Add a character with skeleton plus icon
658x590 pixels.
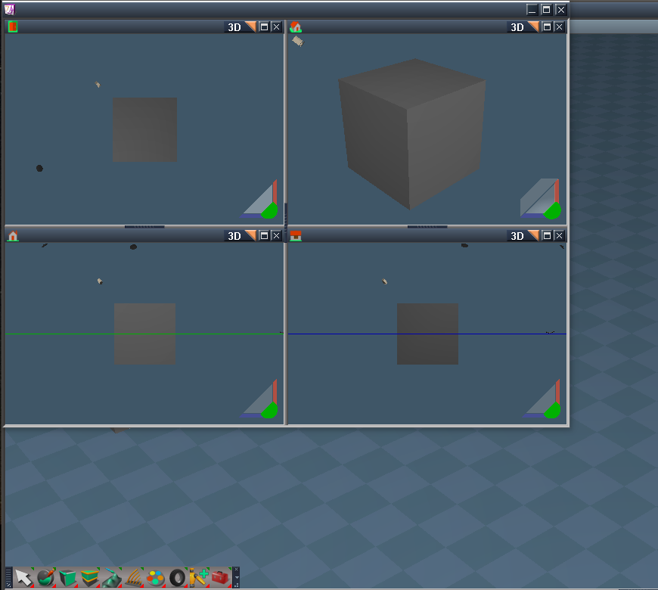tap(199, 578)
